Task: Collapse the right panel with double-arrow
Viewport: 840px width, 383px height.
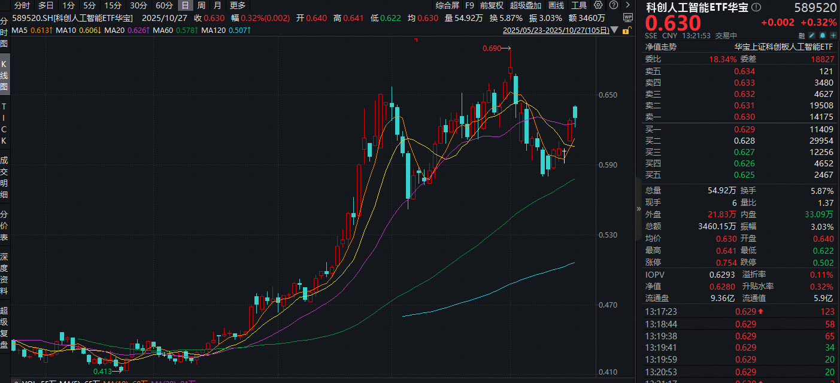Action: (638, 209)
